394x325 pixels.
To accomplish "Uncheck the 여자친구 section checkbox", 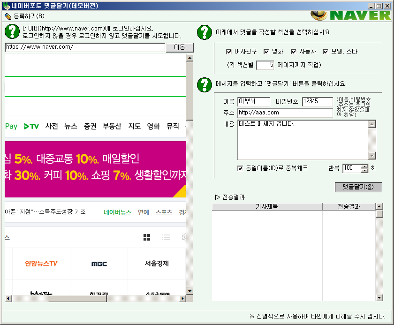I will (229, 52).
